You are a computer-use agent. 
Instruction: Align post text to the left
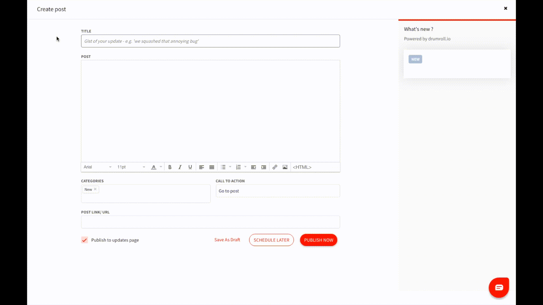[x=201, y=167]
